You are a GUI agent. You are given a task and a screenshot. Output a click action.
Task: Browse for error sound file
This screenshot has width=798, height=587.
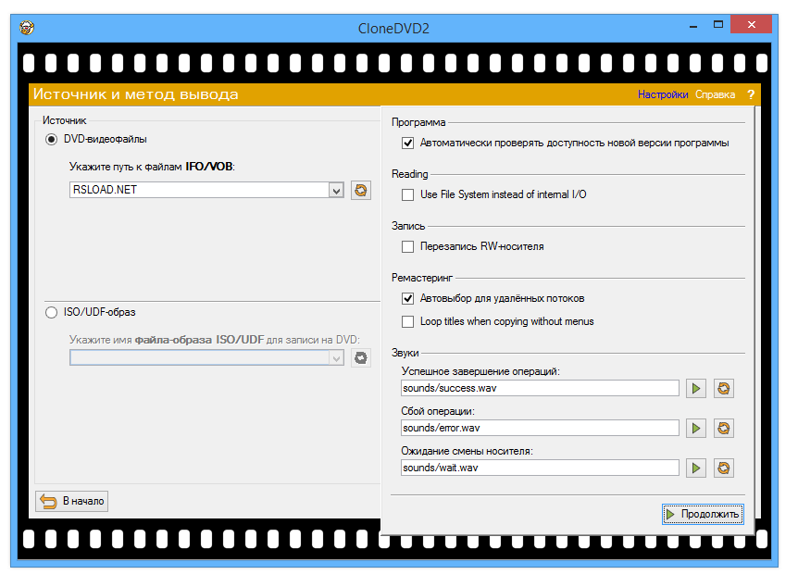tap(724, 429)
